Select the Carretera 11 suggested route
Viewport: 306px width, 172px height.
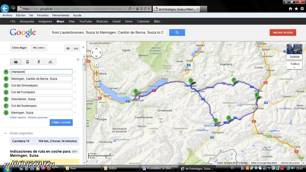click(x=44, y=141)
